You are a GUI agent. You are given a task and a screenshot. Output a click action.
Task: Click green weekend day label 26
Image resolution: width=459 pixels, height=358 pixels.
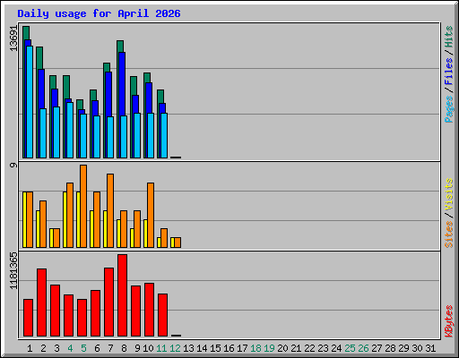coord(363,348)
